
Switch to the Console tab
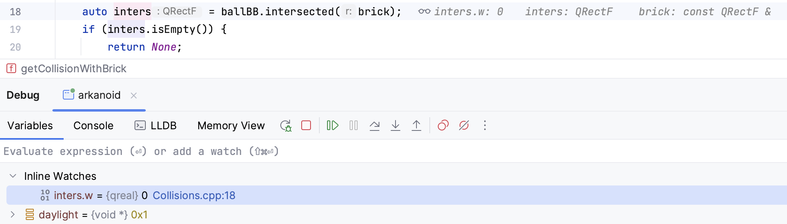[x=93, y=126]
